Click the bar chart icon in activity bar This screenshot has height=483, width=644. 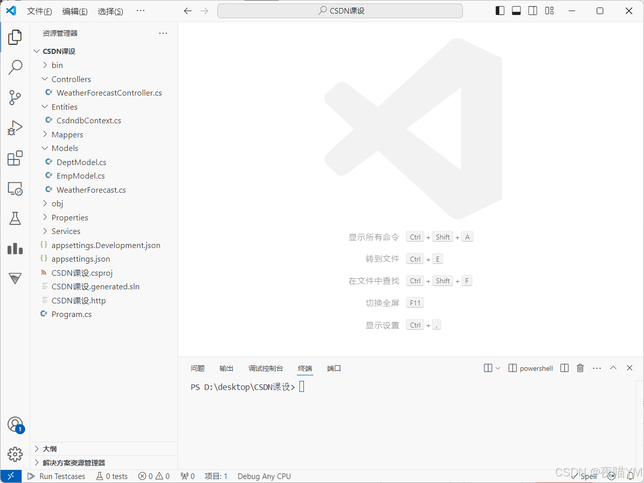click(x=15, y=249)
